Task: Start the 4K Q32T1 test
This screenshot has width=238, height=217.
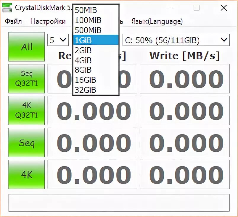Action: click(x=27, y=111)
